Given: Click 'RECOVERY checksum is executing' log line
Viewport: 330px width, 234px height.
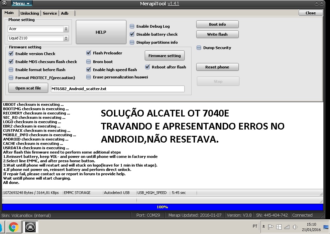Looking at the screenshot, I should pos(37,113).
